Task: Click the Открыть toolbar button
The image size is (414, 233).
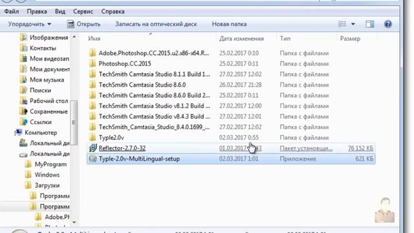Action: tap(83, 24)
